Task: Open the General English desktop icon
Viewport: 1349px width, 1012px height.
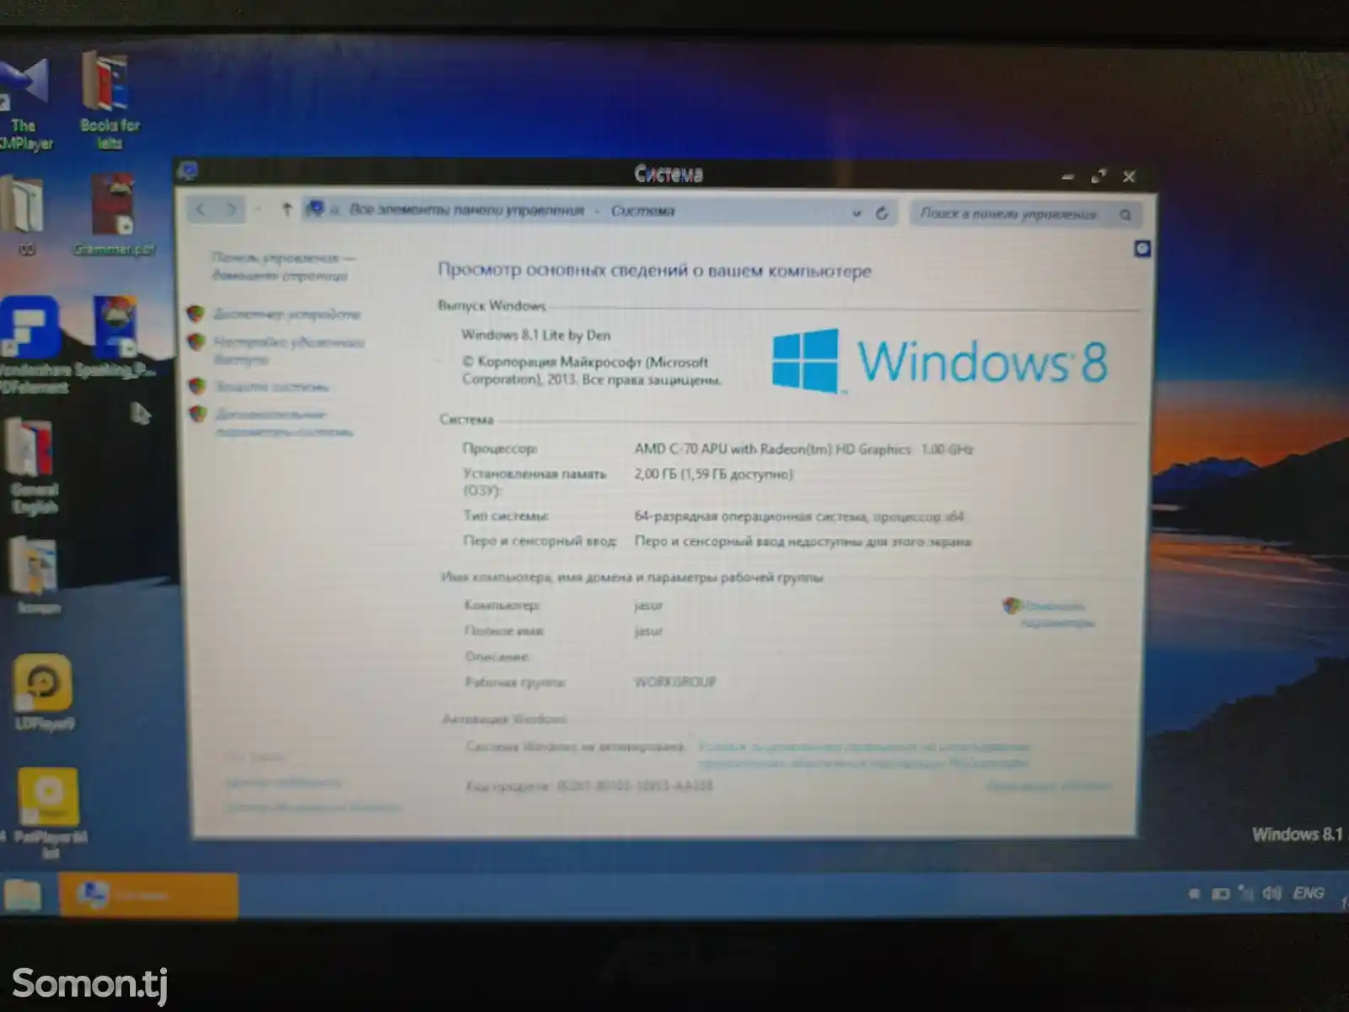Action: (34, 466)
